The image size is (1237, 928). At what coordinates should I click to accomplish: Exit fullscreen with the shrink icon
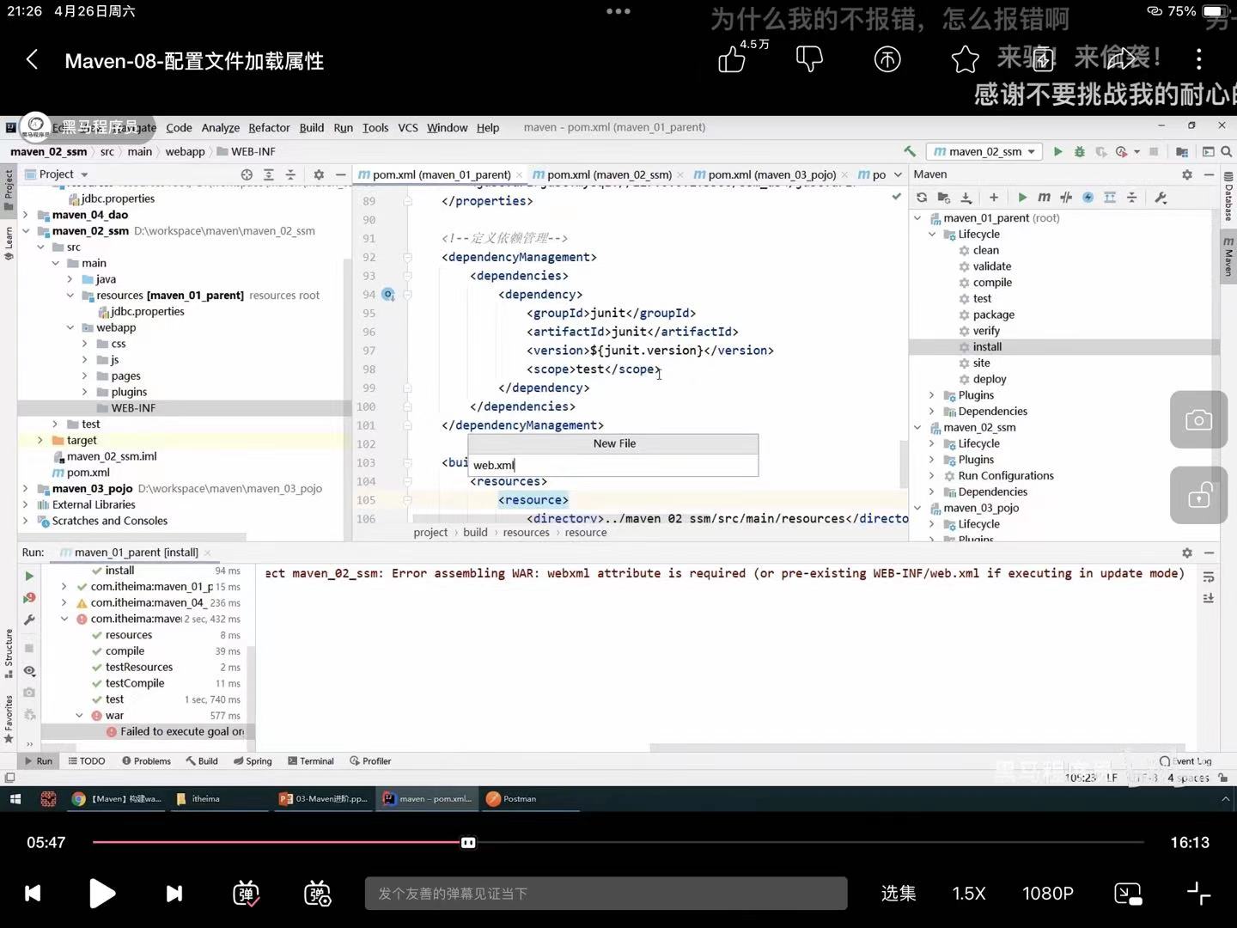pyautogui.click(x=1198, y=894)
